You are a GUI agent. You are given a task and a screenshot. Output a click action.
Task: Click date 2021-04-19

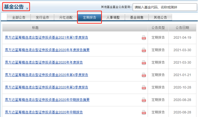tap(182, 38)
